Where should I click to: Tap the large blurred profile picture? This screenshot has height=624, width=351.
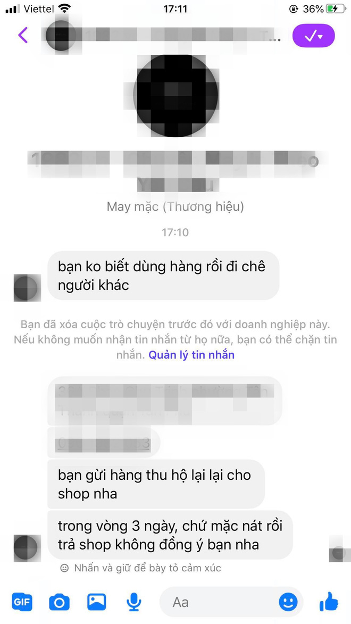tap(175, 95)
